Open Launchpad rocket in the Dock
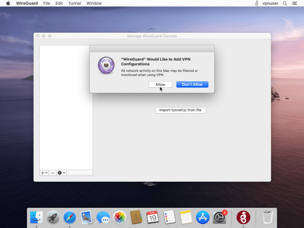This screenshot has height=228, width=304. click(x=53, y=217)
